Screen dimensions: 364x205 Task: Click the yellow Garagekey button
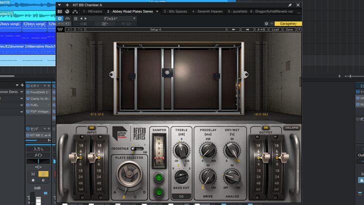(288, 23)
